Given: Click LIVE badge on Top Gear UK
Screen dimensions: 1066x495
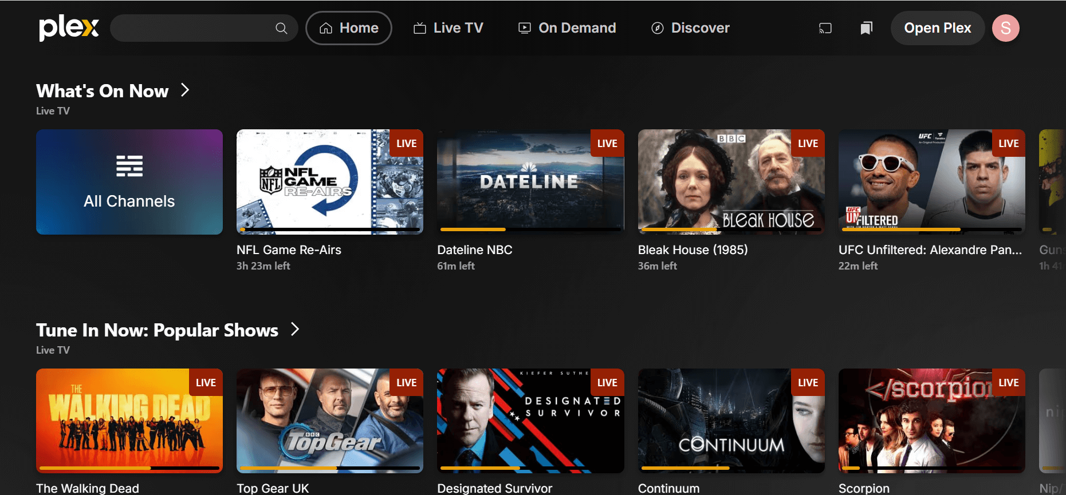Looking at the screenshot, I should (x=406, y=383).
